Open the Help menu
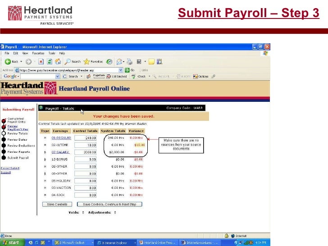Viewport: 328px width, 246px height. [x=62, y=53]
